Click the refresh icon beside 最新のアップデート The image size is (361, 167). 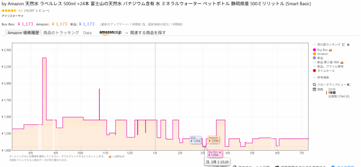coord(144,24)
